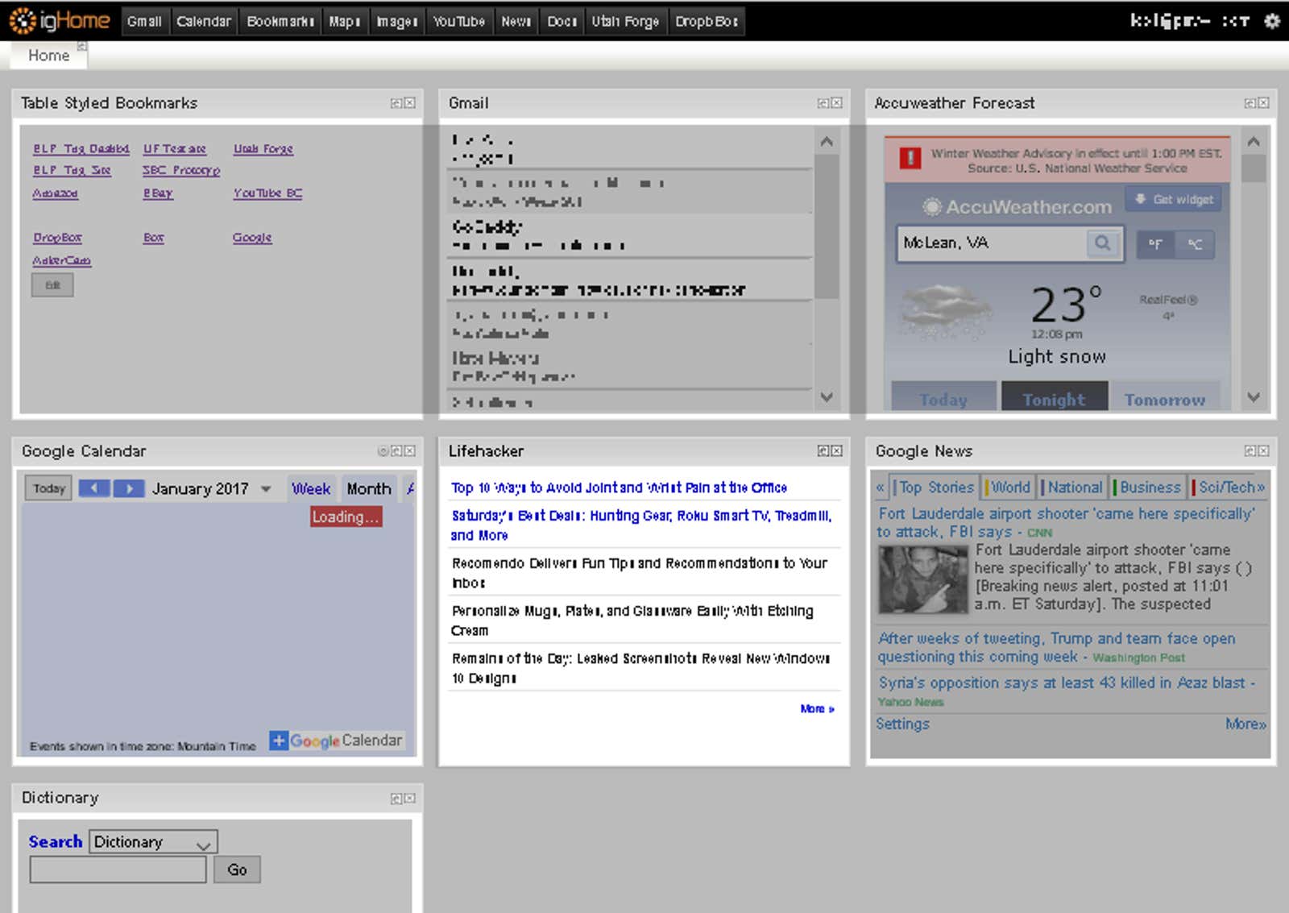Go to next month in Google Calendar
1289x913 pixels.
[129, 488]
